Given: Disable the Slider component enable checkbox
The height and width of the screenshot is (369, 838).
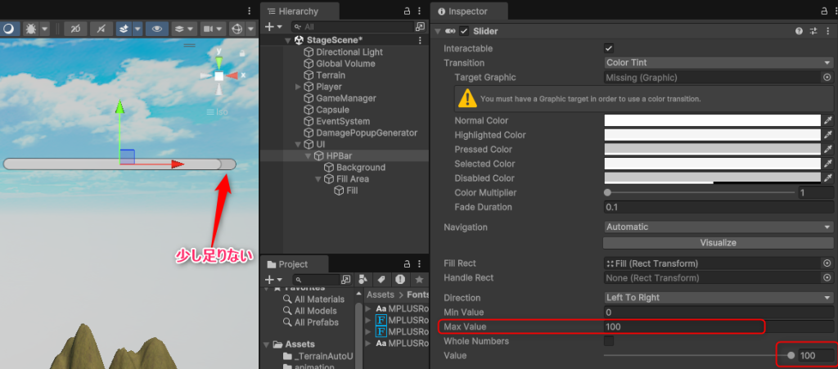Looking at the screenshot, I should 465,31.
